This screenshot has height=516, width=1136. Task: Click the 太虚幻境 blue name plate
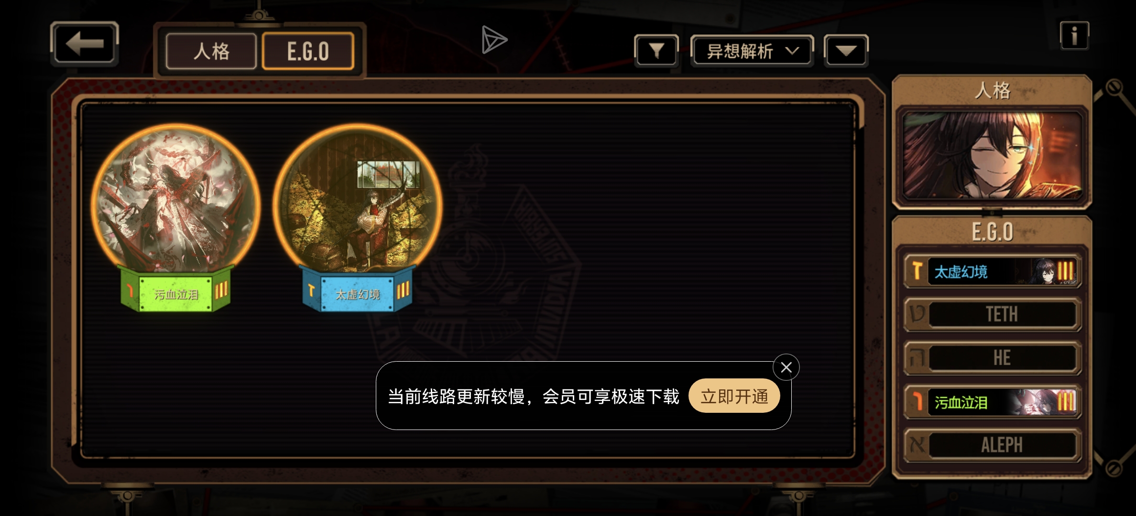[x=358, y=294]
